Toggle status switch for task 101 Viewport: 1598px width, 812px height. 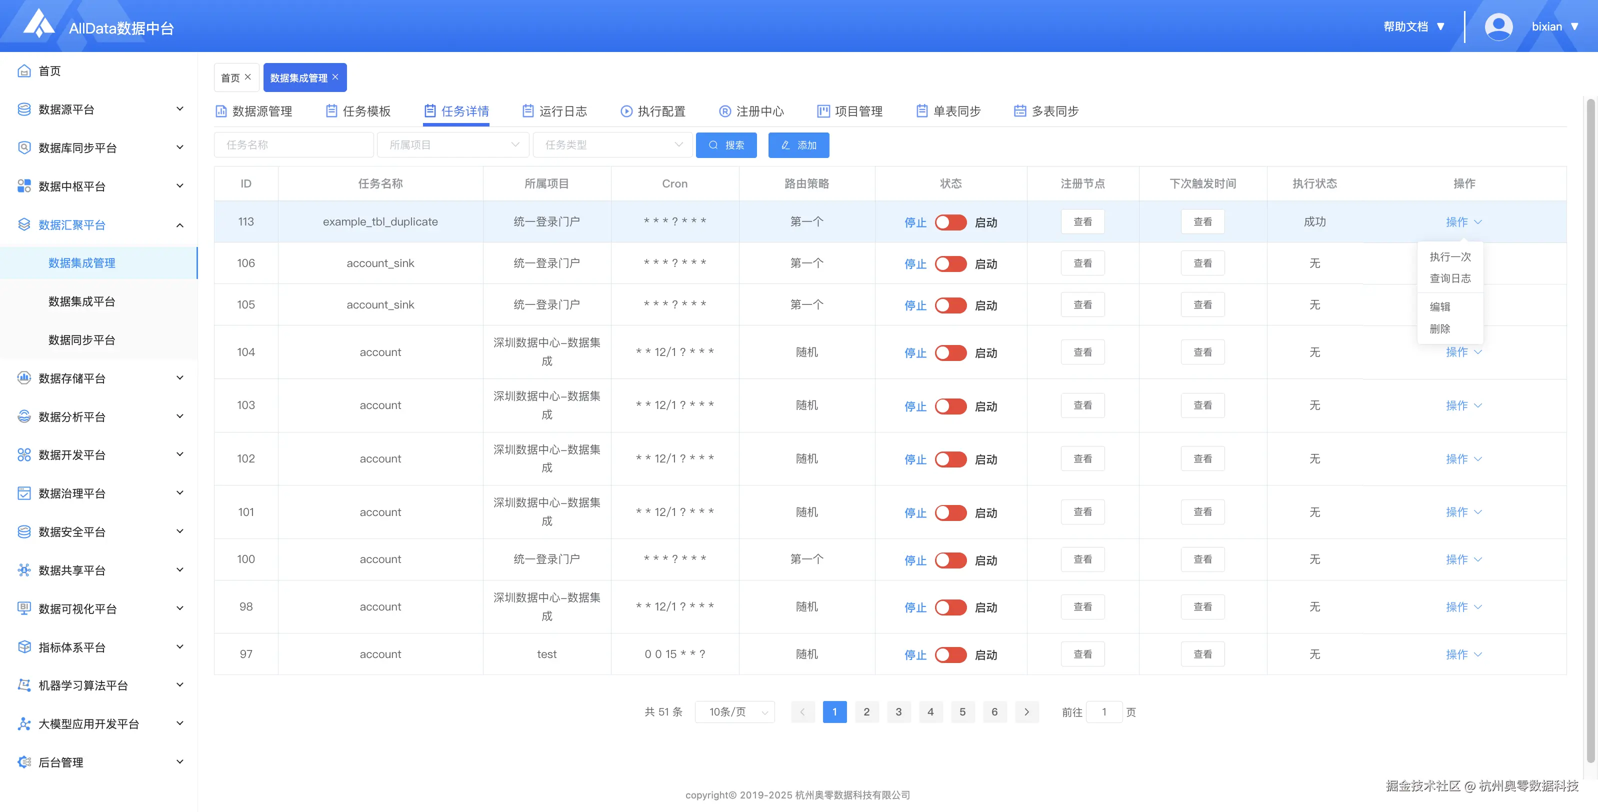950,512
